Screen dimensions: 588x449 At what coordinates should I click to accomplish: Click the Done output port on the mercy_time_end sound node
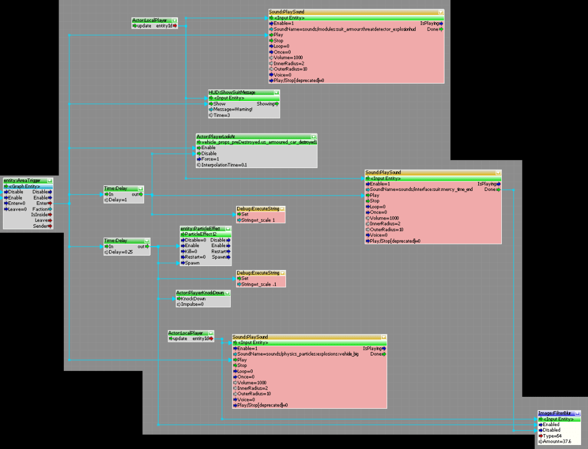(x=498, y=189)
